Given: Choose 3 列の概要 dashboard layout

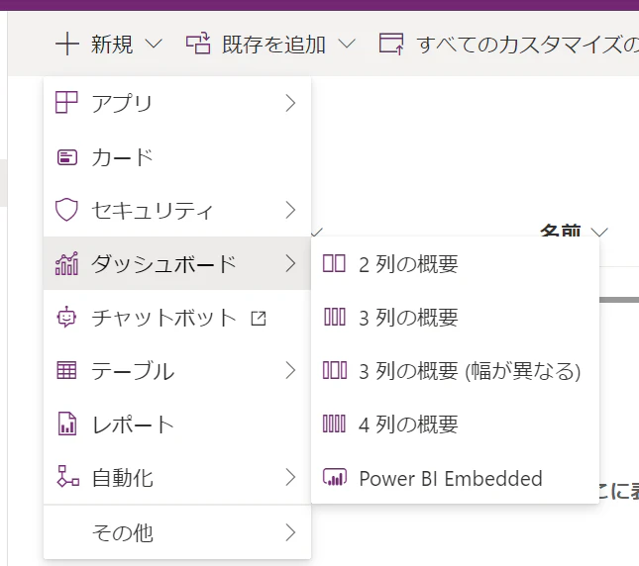Looking at the screenshot, I should 455,317.
